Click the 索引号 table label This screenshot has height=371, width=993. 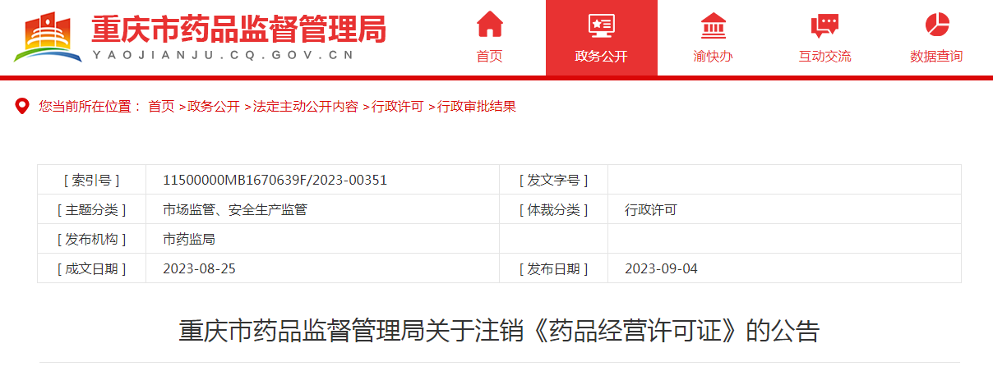coord(91,180)
